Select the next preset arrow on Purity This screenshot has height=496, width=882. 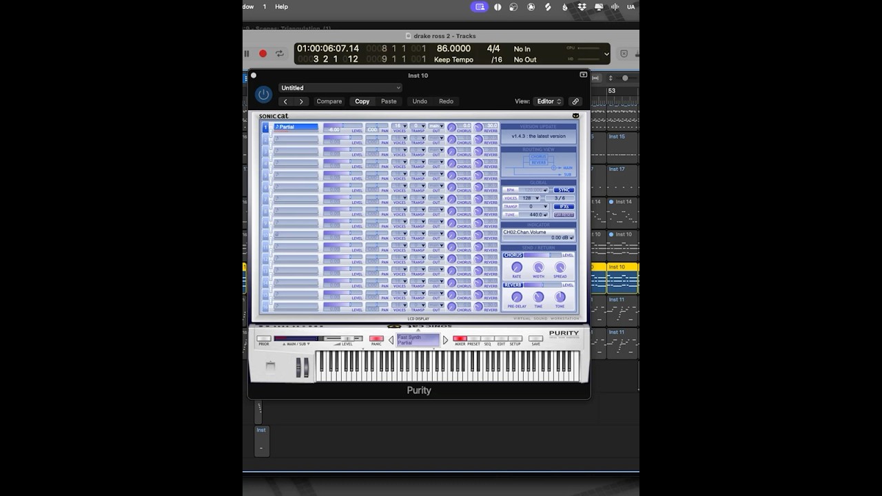[445, 340]
